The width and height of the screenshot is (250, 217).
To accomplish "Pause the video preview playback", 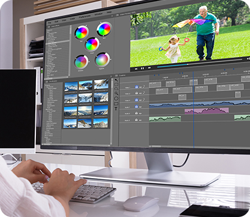I will click(142, 68).
